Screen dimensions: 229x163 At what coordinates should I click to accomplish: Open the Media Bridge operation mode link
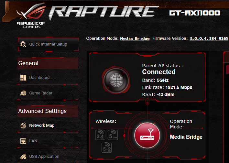[x=135, y=38]
